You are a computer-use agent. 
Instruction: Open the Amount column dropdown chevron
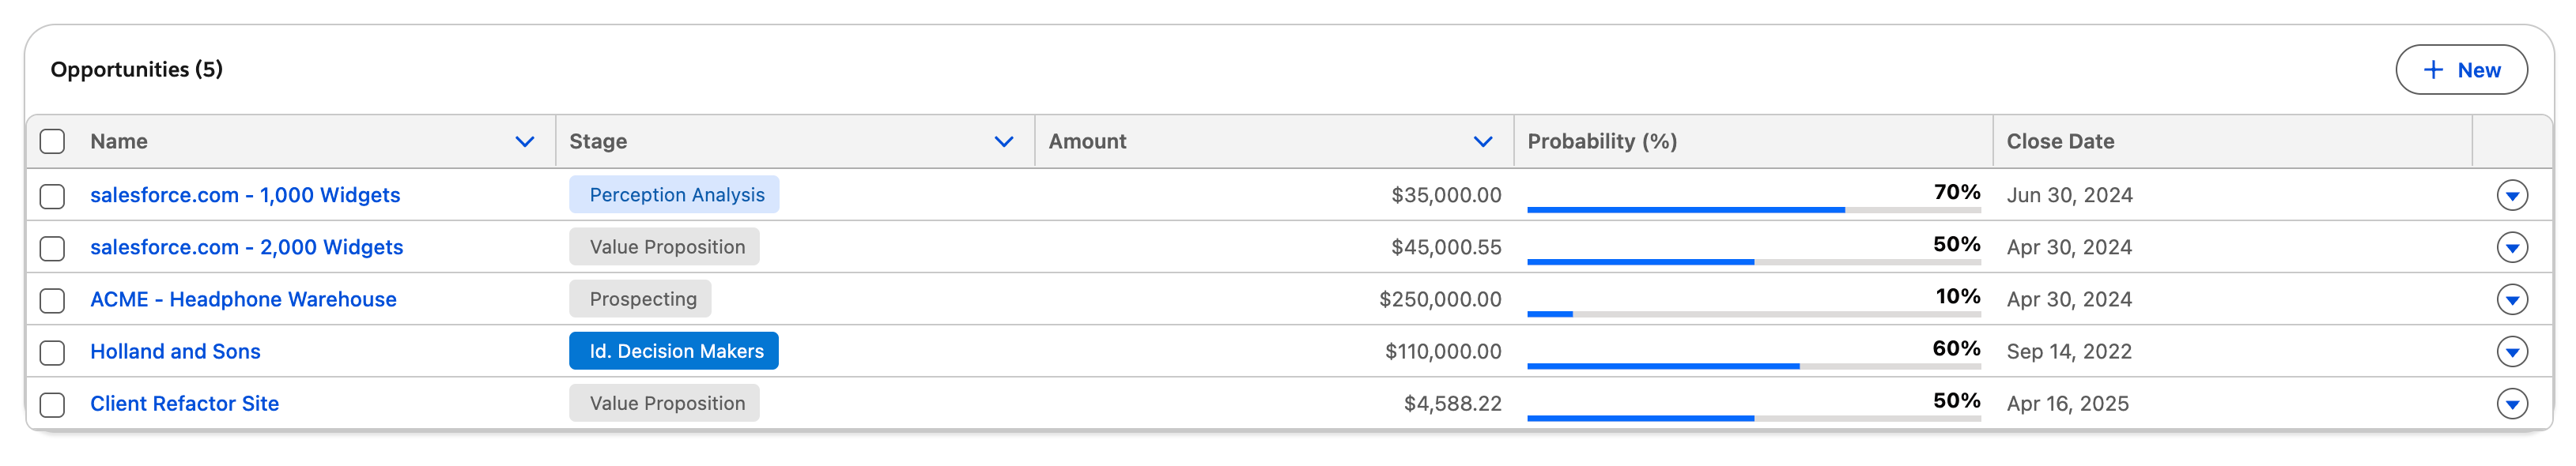1482,142
